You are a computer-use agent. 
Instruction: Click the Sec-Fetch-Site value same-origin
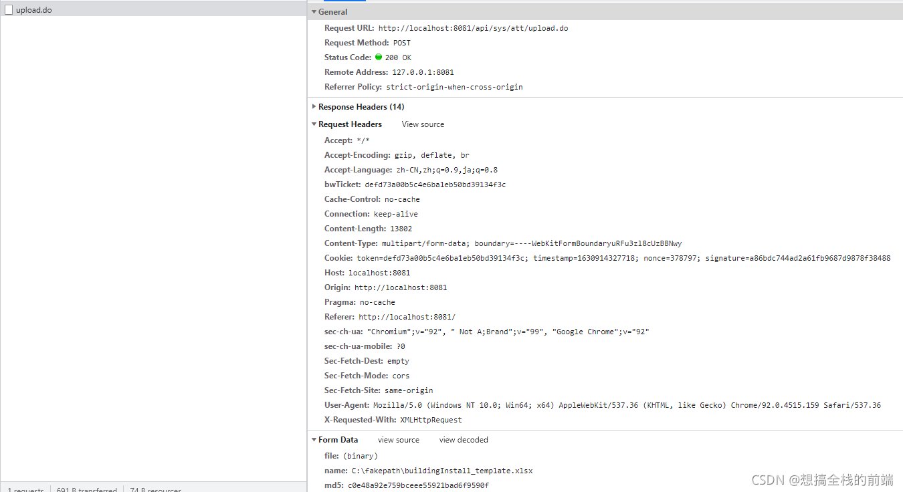tap(409, 390)
